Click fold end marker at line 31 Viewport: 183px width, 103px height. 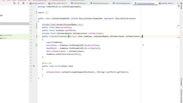(37, 75)
